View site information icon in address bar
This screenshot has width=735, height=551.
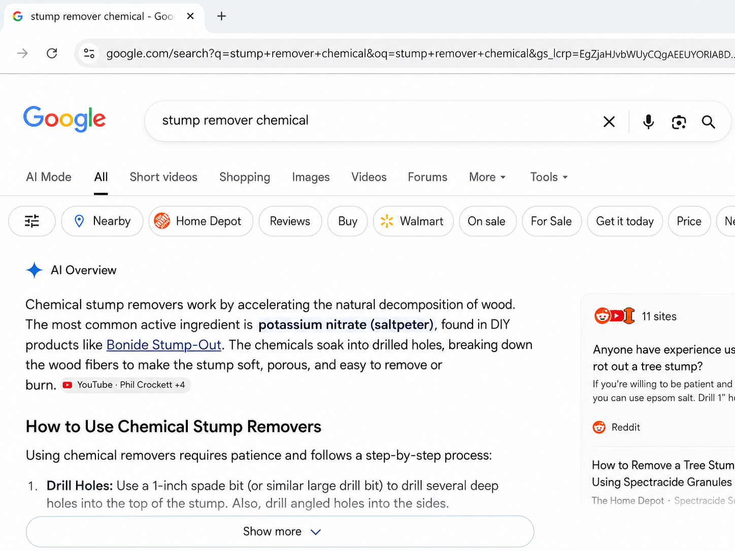click(89, 53)
